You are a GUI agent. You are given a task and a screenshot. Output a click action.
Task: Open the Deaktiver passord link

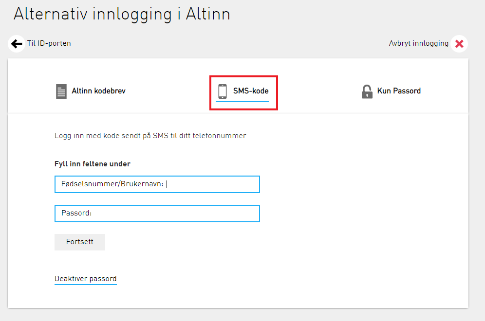85,279
